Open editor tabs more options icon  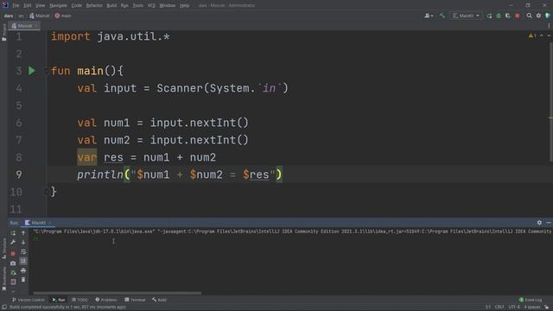549,26
